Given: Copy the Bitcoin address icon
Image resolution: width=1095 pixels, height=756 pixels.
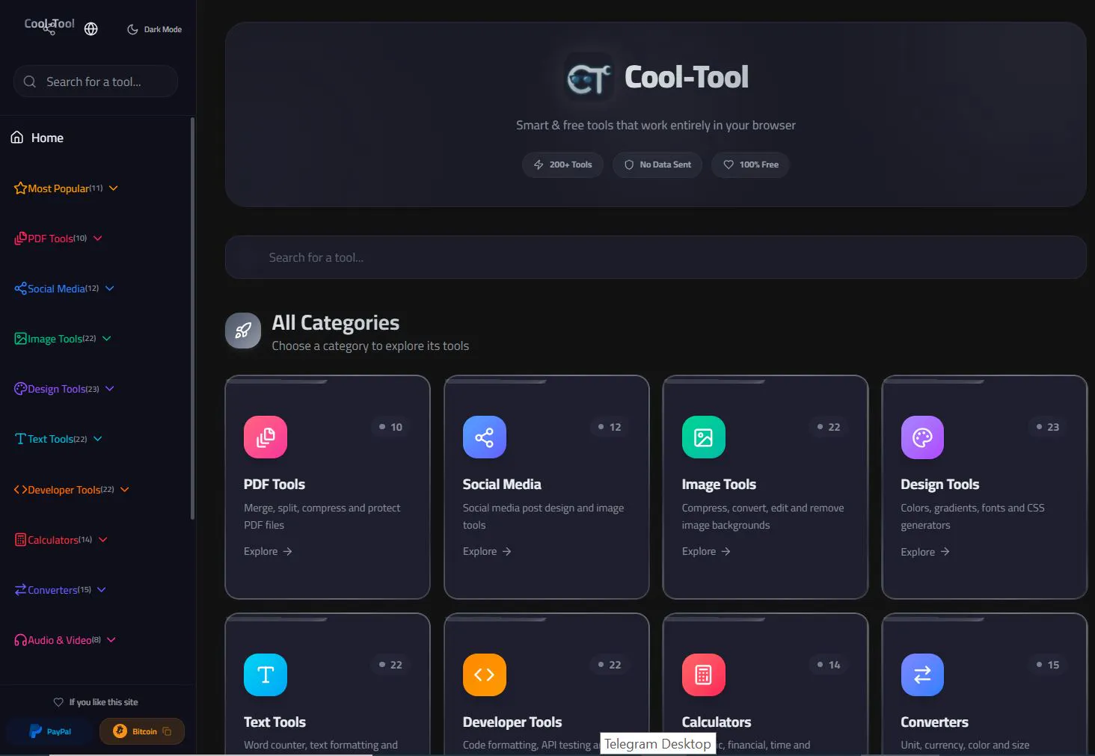Looking at the screenshot, I should 167,731.
